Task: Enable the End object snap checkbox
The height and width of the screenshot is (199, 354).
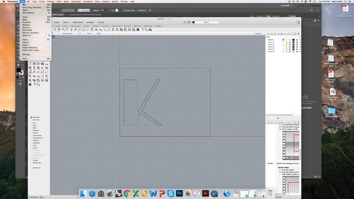Action: pos(32,123)
